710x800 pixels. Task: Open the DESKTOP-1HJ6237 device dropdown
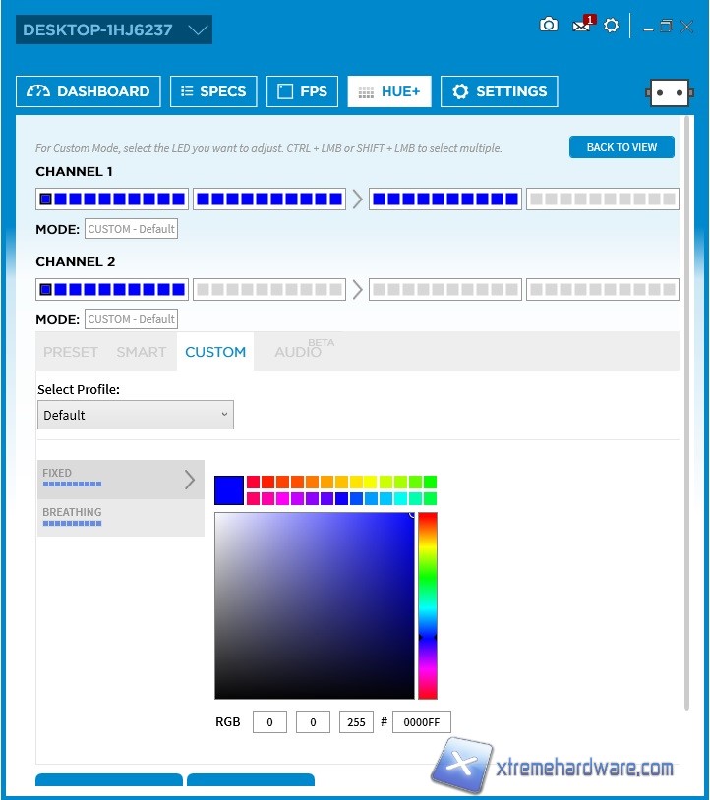click(114, 29)
